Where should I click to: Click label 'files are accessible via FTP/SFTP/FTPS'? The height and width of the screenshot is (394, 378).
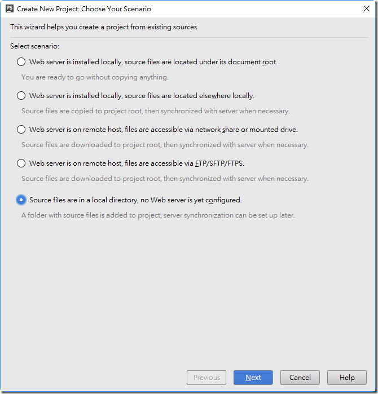pos(184,163)
